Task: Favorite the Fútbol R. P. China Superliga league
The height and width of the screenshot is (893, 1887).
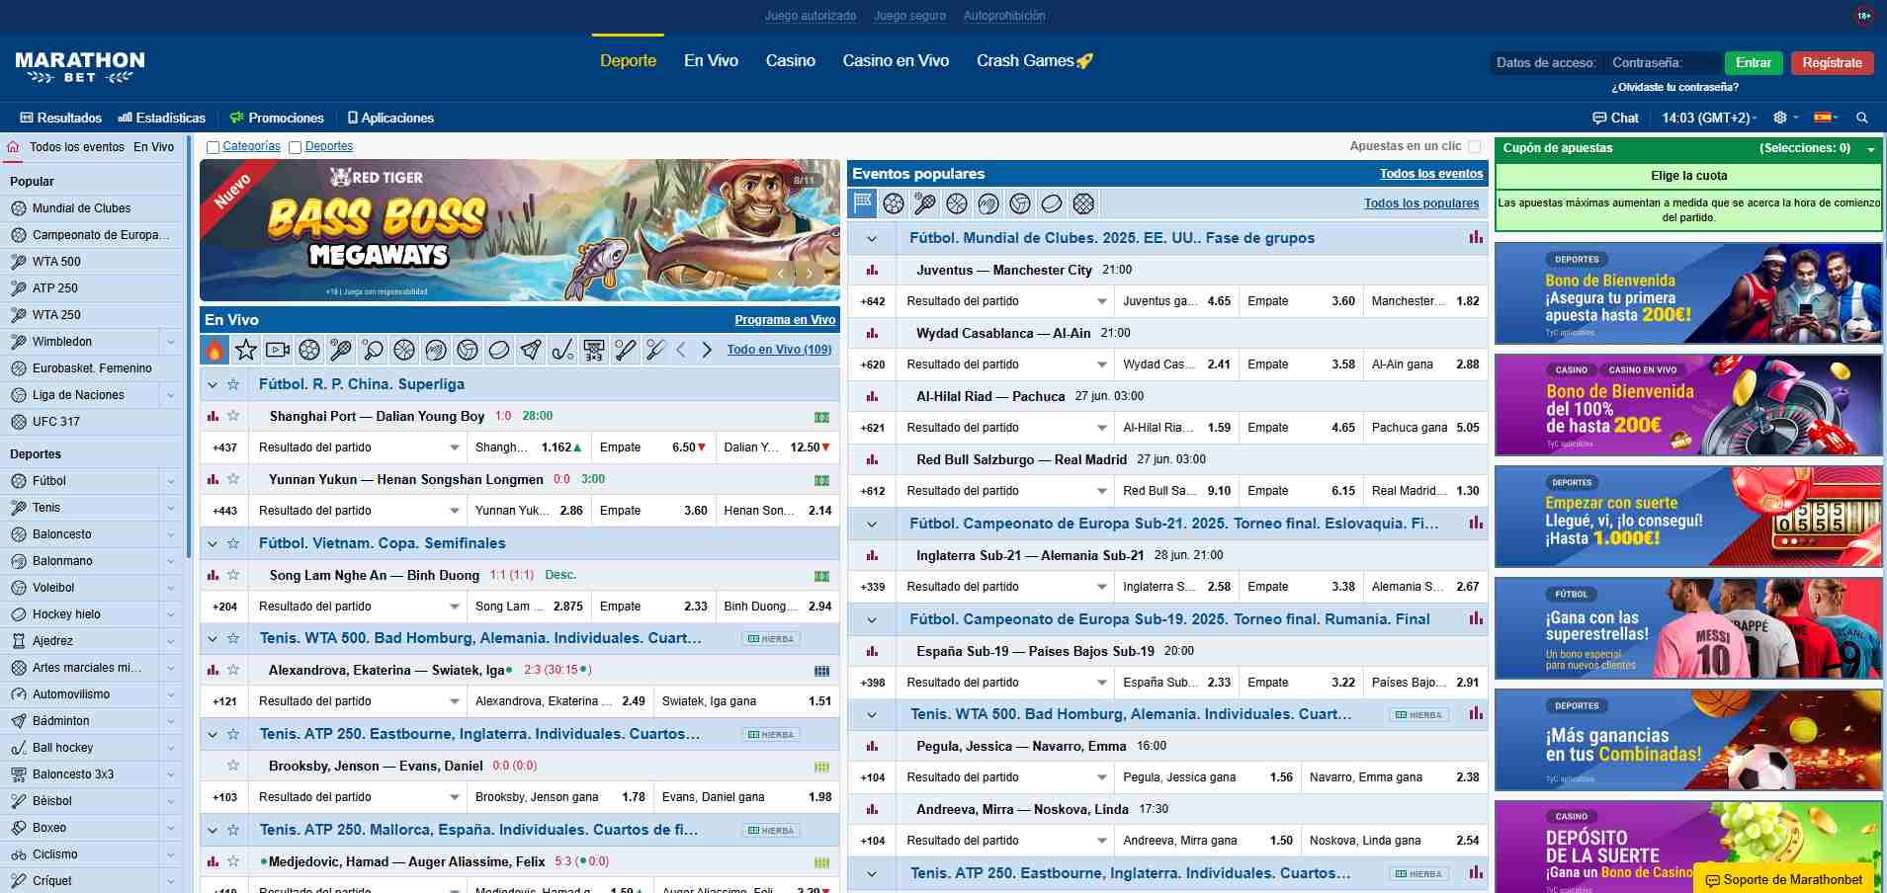Action: tap(233, 384)
